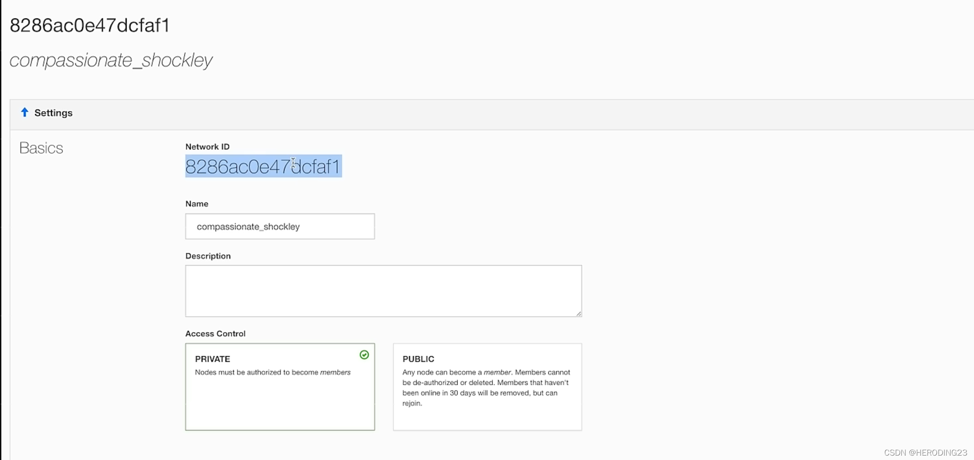Viewport: 974px width, 460px height.
Task: Collapse Settings using the blue arrow icon
Action: click(25, 113)
